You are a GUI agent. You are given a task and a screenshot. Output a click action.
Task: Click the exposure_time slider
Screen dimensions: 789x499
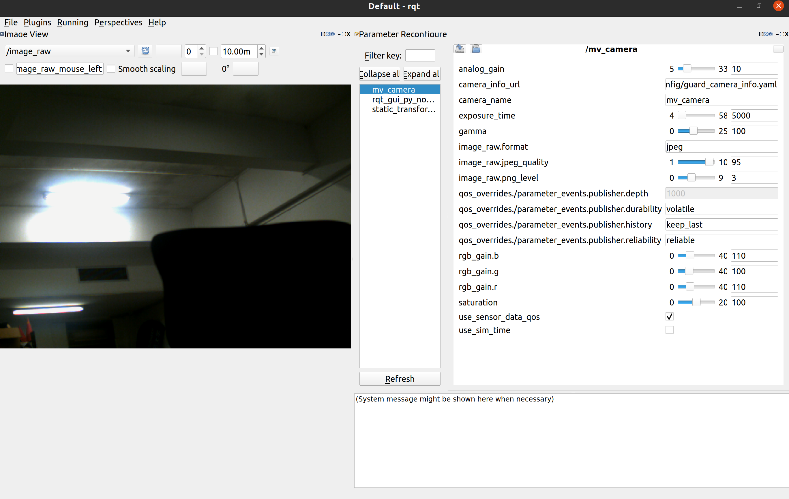click(696, 115)
